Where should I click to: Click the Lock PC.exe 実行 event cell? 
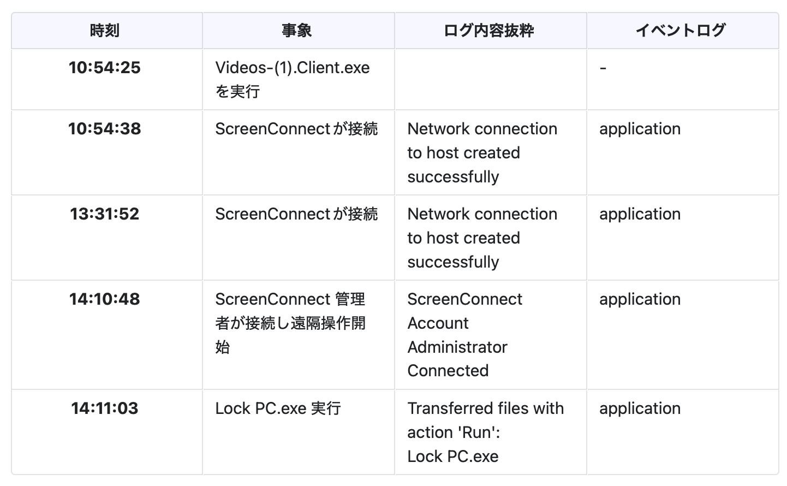[x=278, y=408]
